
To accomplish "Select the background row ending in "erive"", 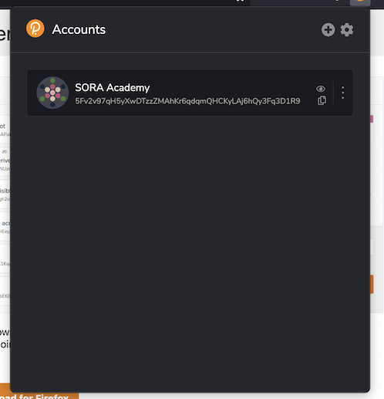I will tap(5, 162).
